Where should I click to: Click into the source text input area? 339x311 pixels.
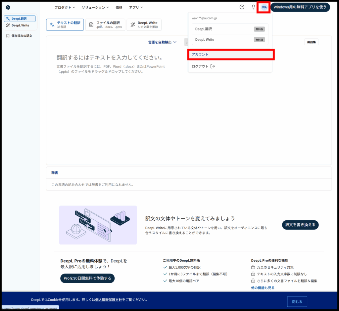tap(118, 106)
